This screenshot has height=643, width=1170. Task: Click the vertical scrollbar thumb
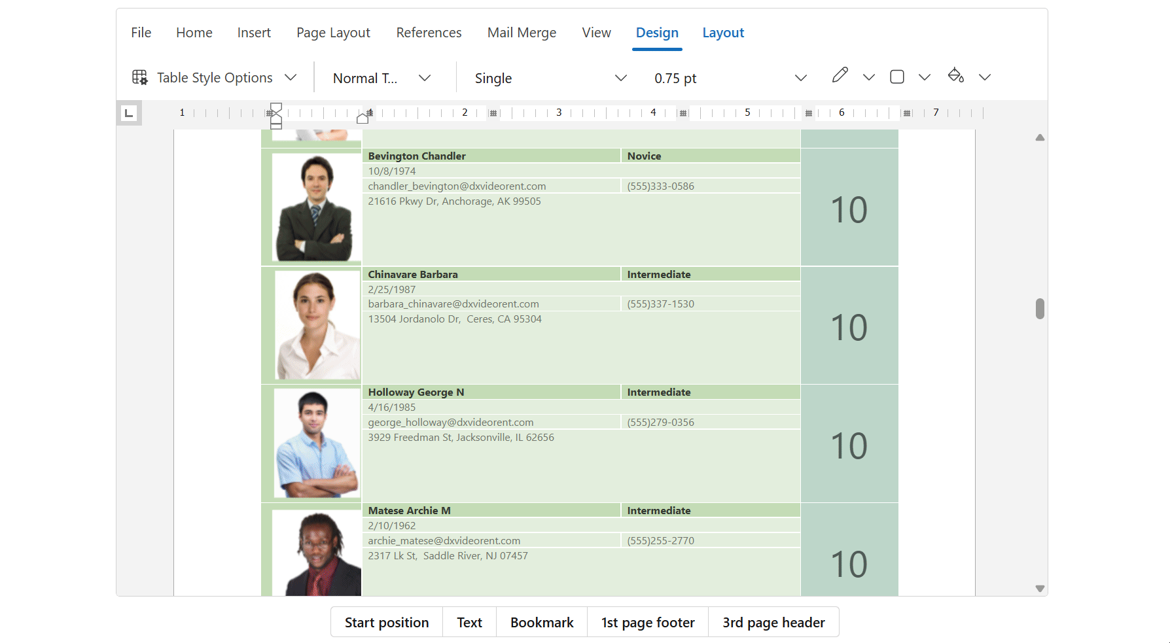click(x=1040, y=309)
